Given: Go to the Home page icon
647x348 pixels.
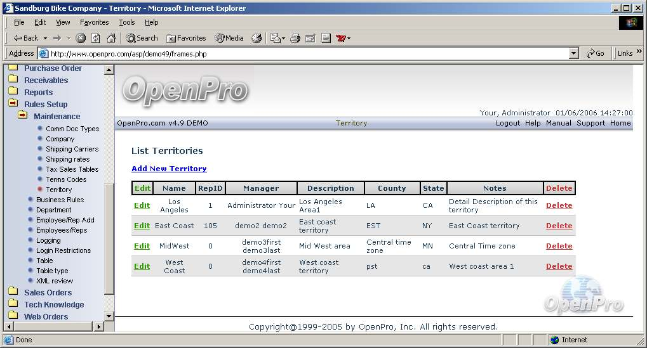Looking at the screenshot, I should click(x=111, y=38).
